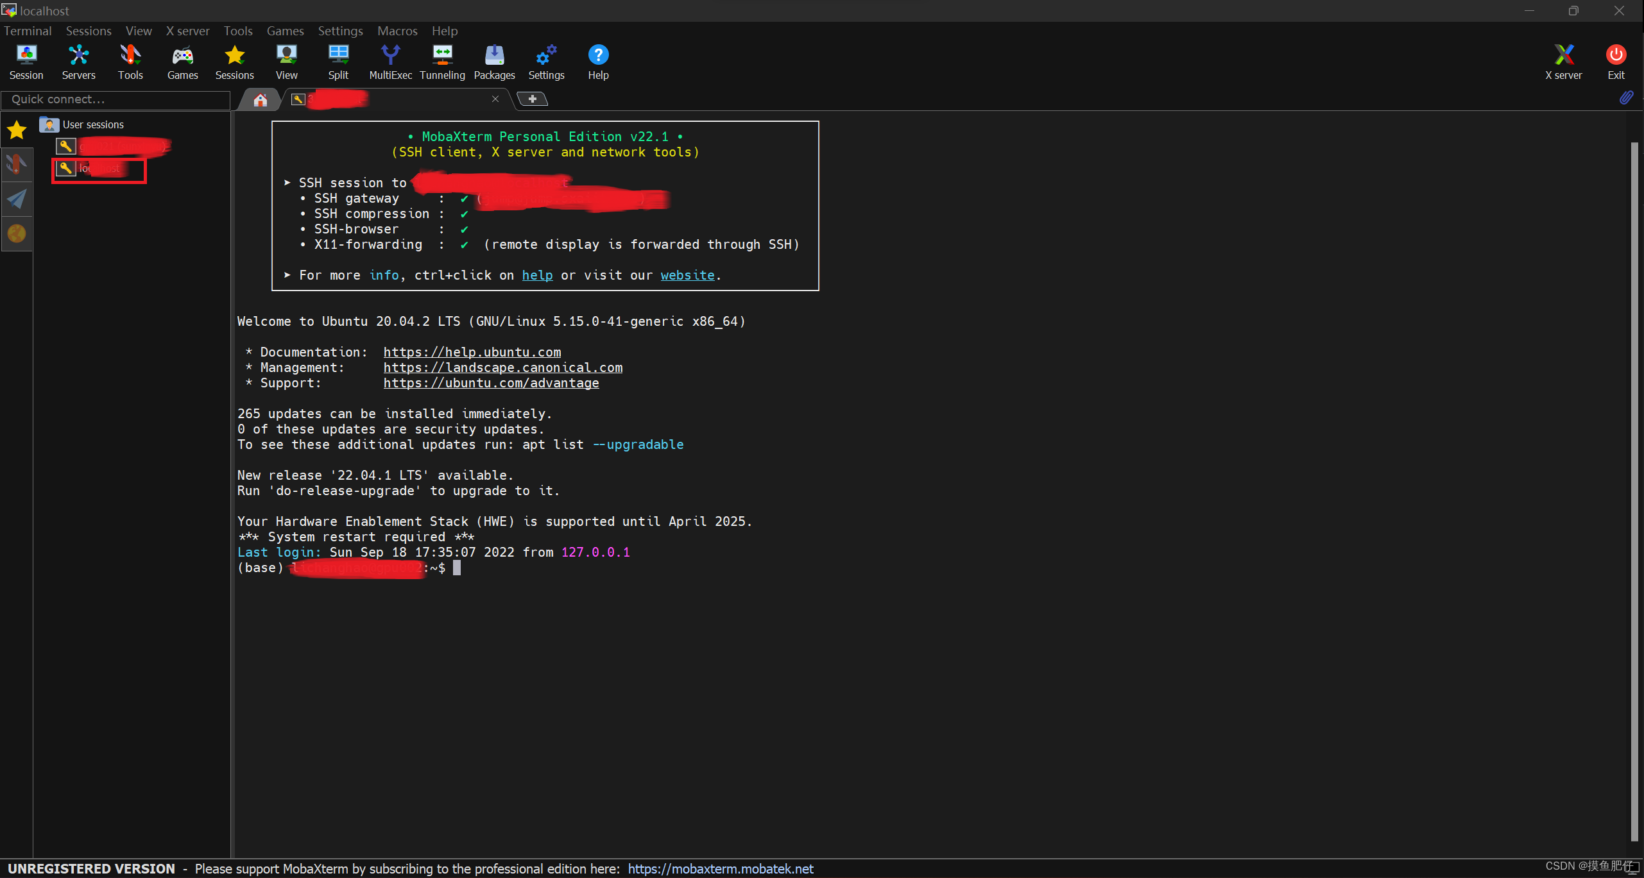
Task: Click the blue paperclip attachments icon
Action: pos(1627,97)
